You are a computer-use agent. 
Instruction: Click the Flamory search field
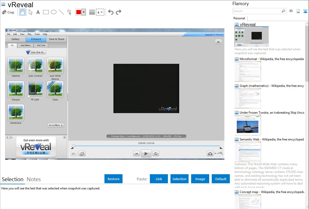tap(257, 11)
